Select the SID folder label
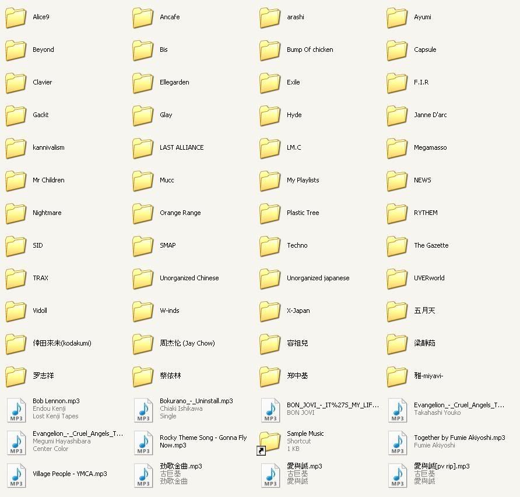The width and height of the screenshot is (520, 497). click(x=37, y=245)
